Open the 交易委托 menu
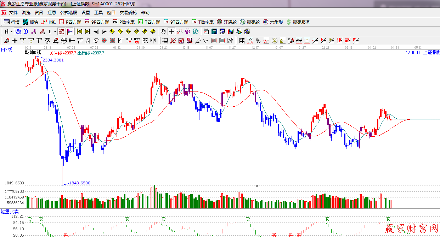440x237 pixels. [128, 12]
